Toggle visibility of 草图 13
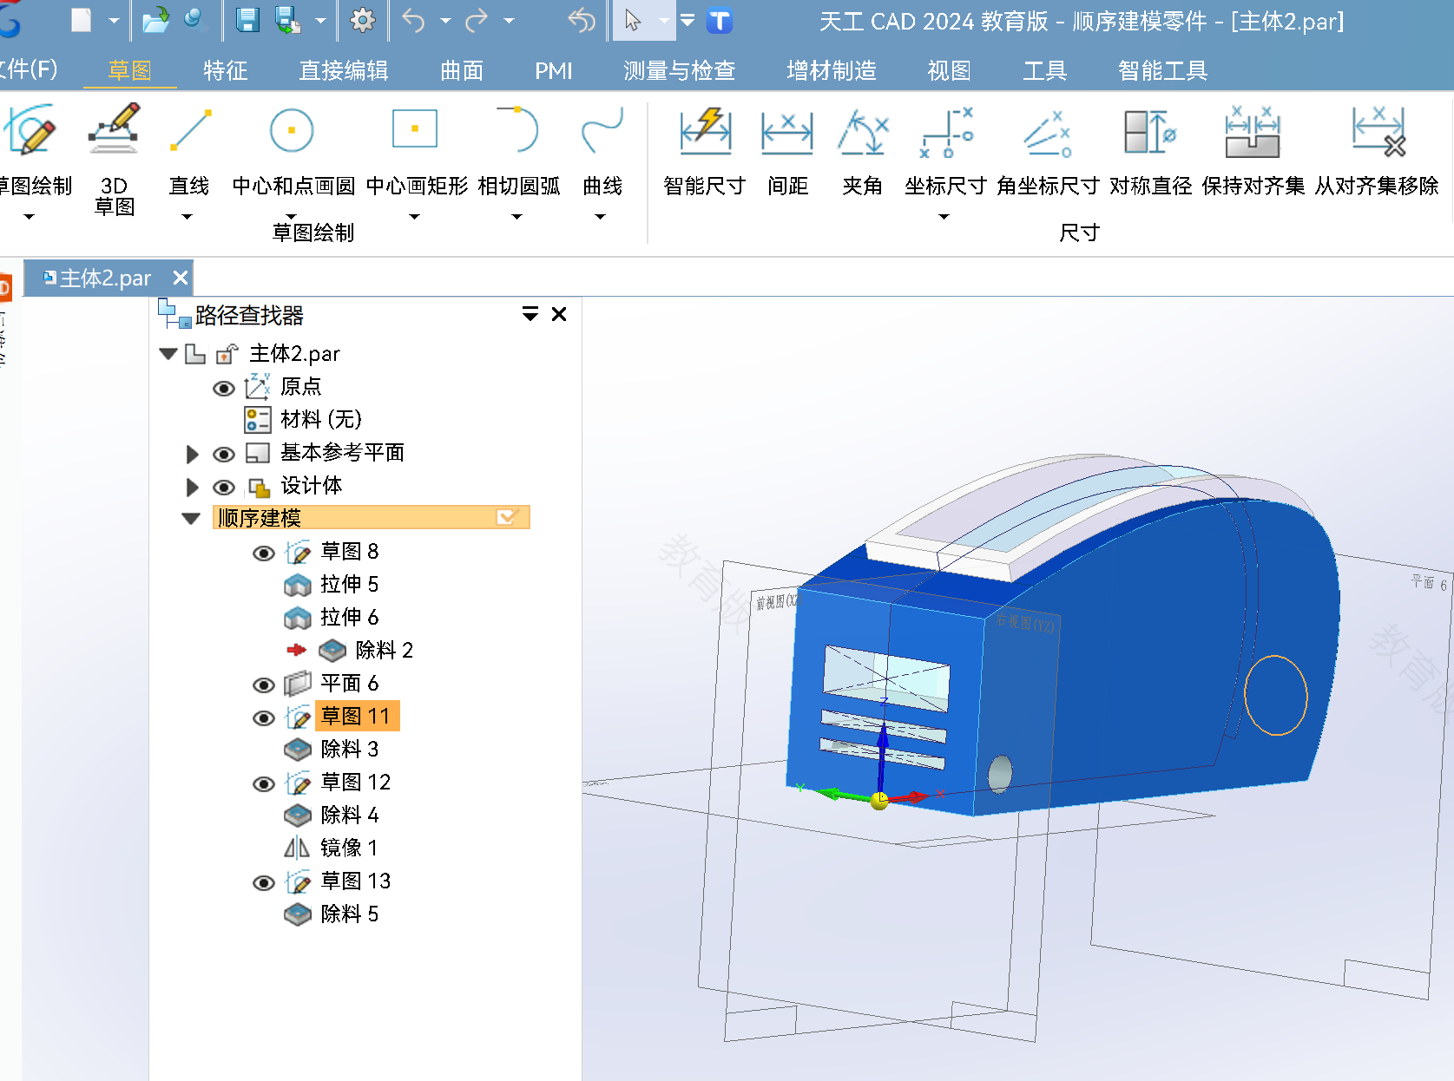Screen dimensions: 1454x1081 click(264, 882)
